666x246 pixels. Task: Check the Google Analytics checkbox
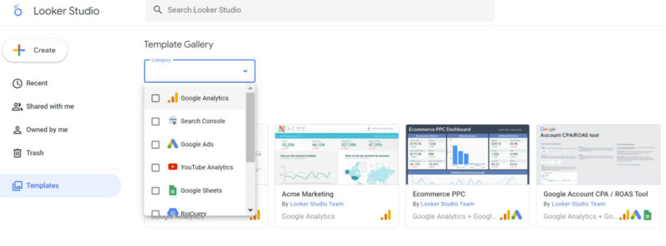[155, 98]
